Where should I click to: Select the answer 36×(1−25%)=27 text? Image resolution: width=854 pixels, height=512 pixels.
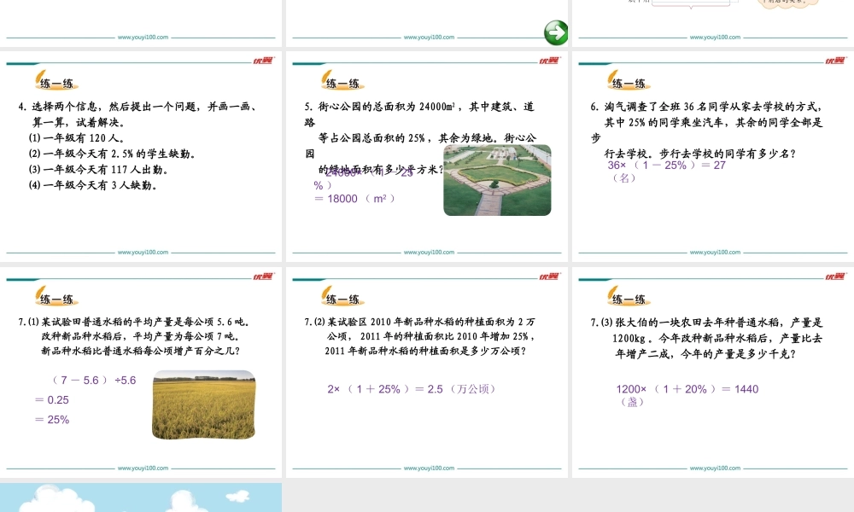(666, 166)
